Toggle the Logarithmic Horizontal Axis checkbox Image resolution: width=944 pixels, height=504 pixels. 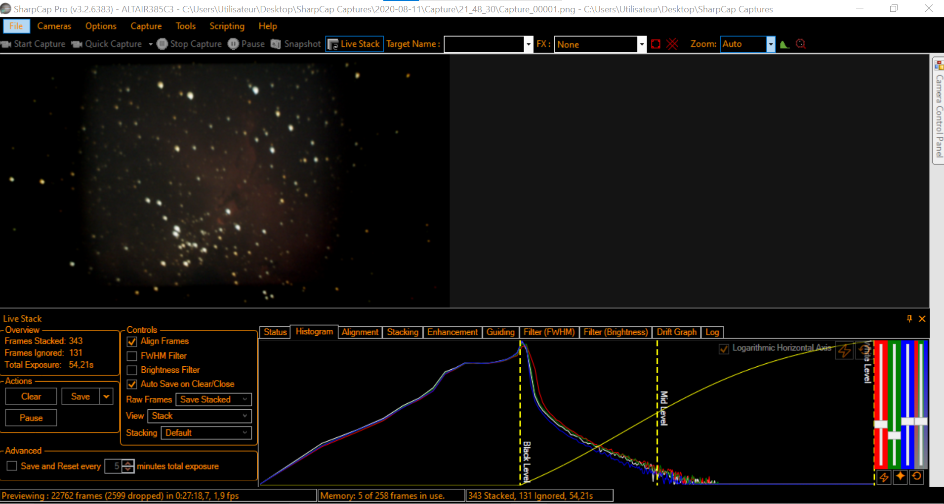(x=724, y=349)
